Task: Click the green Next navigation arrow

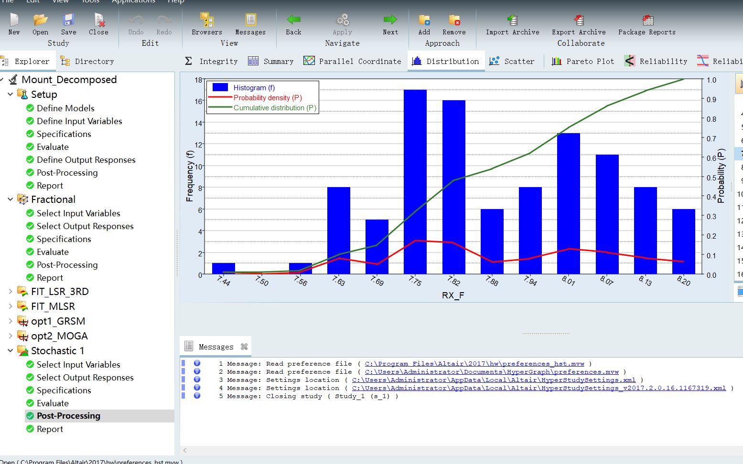Action: [x=390, y=20]
